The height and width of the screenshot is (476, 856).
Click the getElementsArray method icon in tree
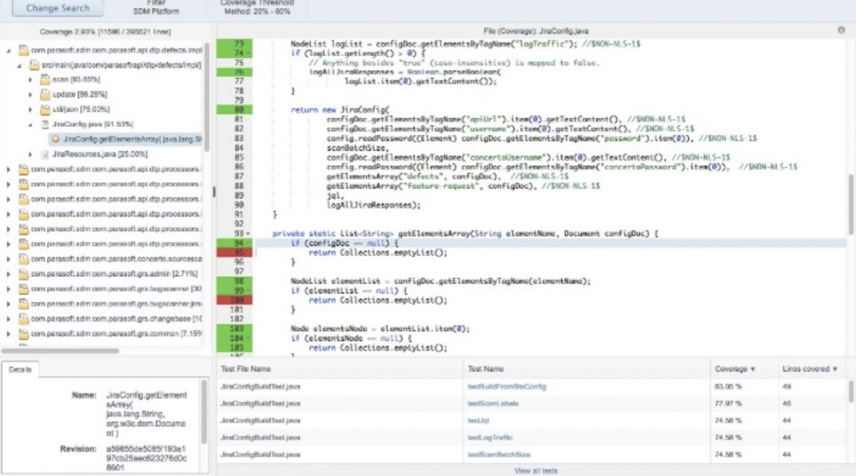point(55,139)
